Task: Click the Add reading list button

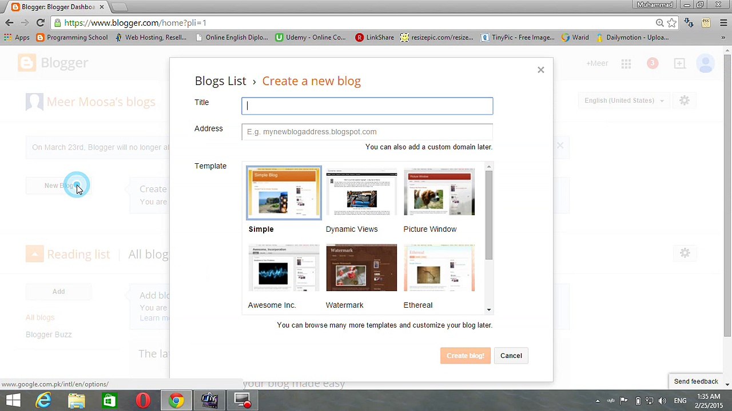Action: coord(58,292)
